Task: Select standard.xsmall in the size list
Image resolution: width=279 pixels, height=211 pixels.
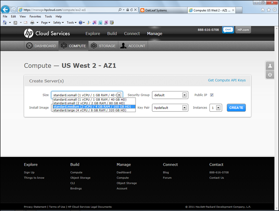Action: pos(94,99)
